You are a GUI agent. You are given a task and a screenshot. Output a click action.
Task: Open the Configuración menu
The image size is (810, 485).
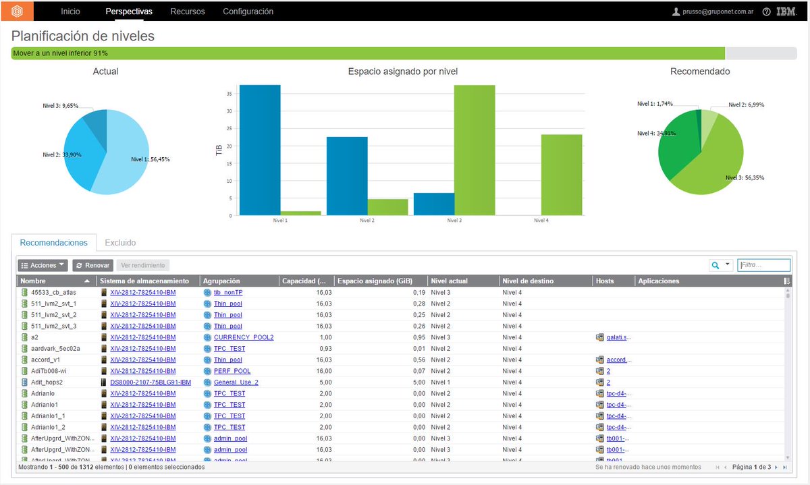point(248,11)
